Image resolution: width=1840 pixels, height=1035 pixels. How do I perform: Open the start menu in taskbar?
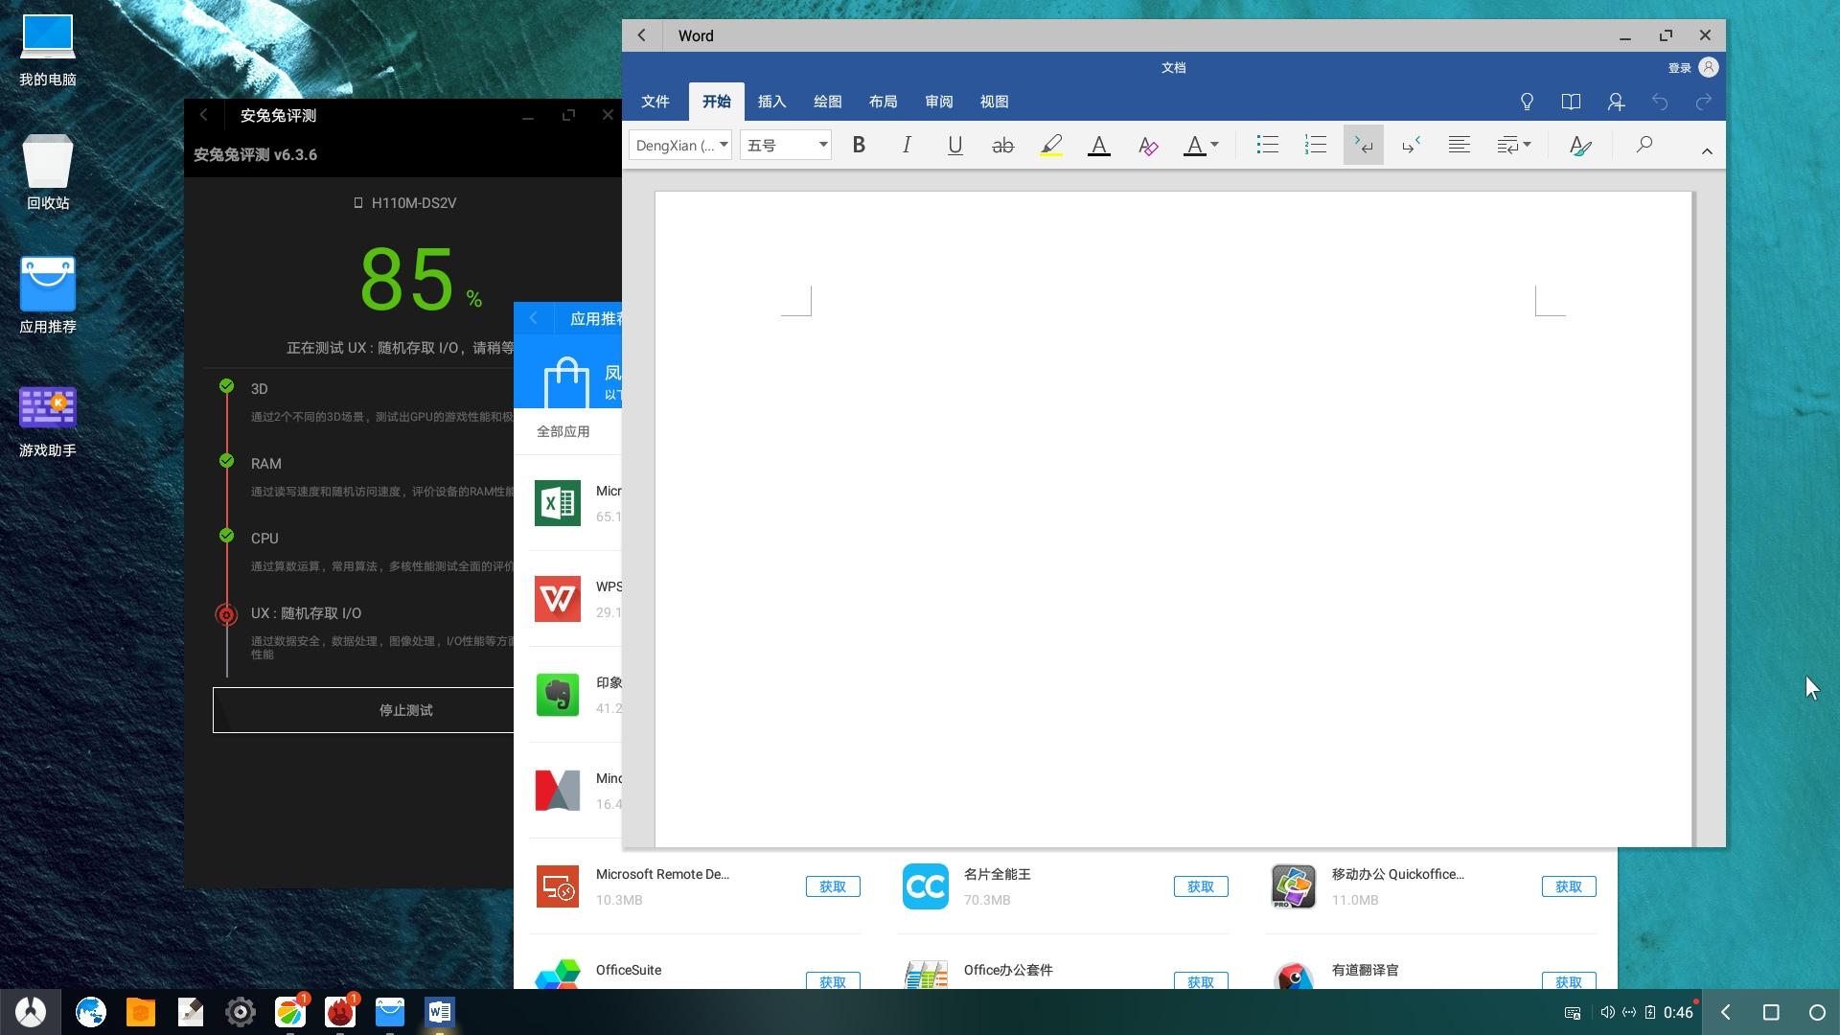click(x=31, y=1012)
